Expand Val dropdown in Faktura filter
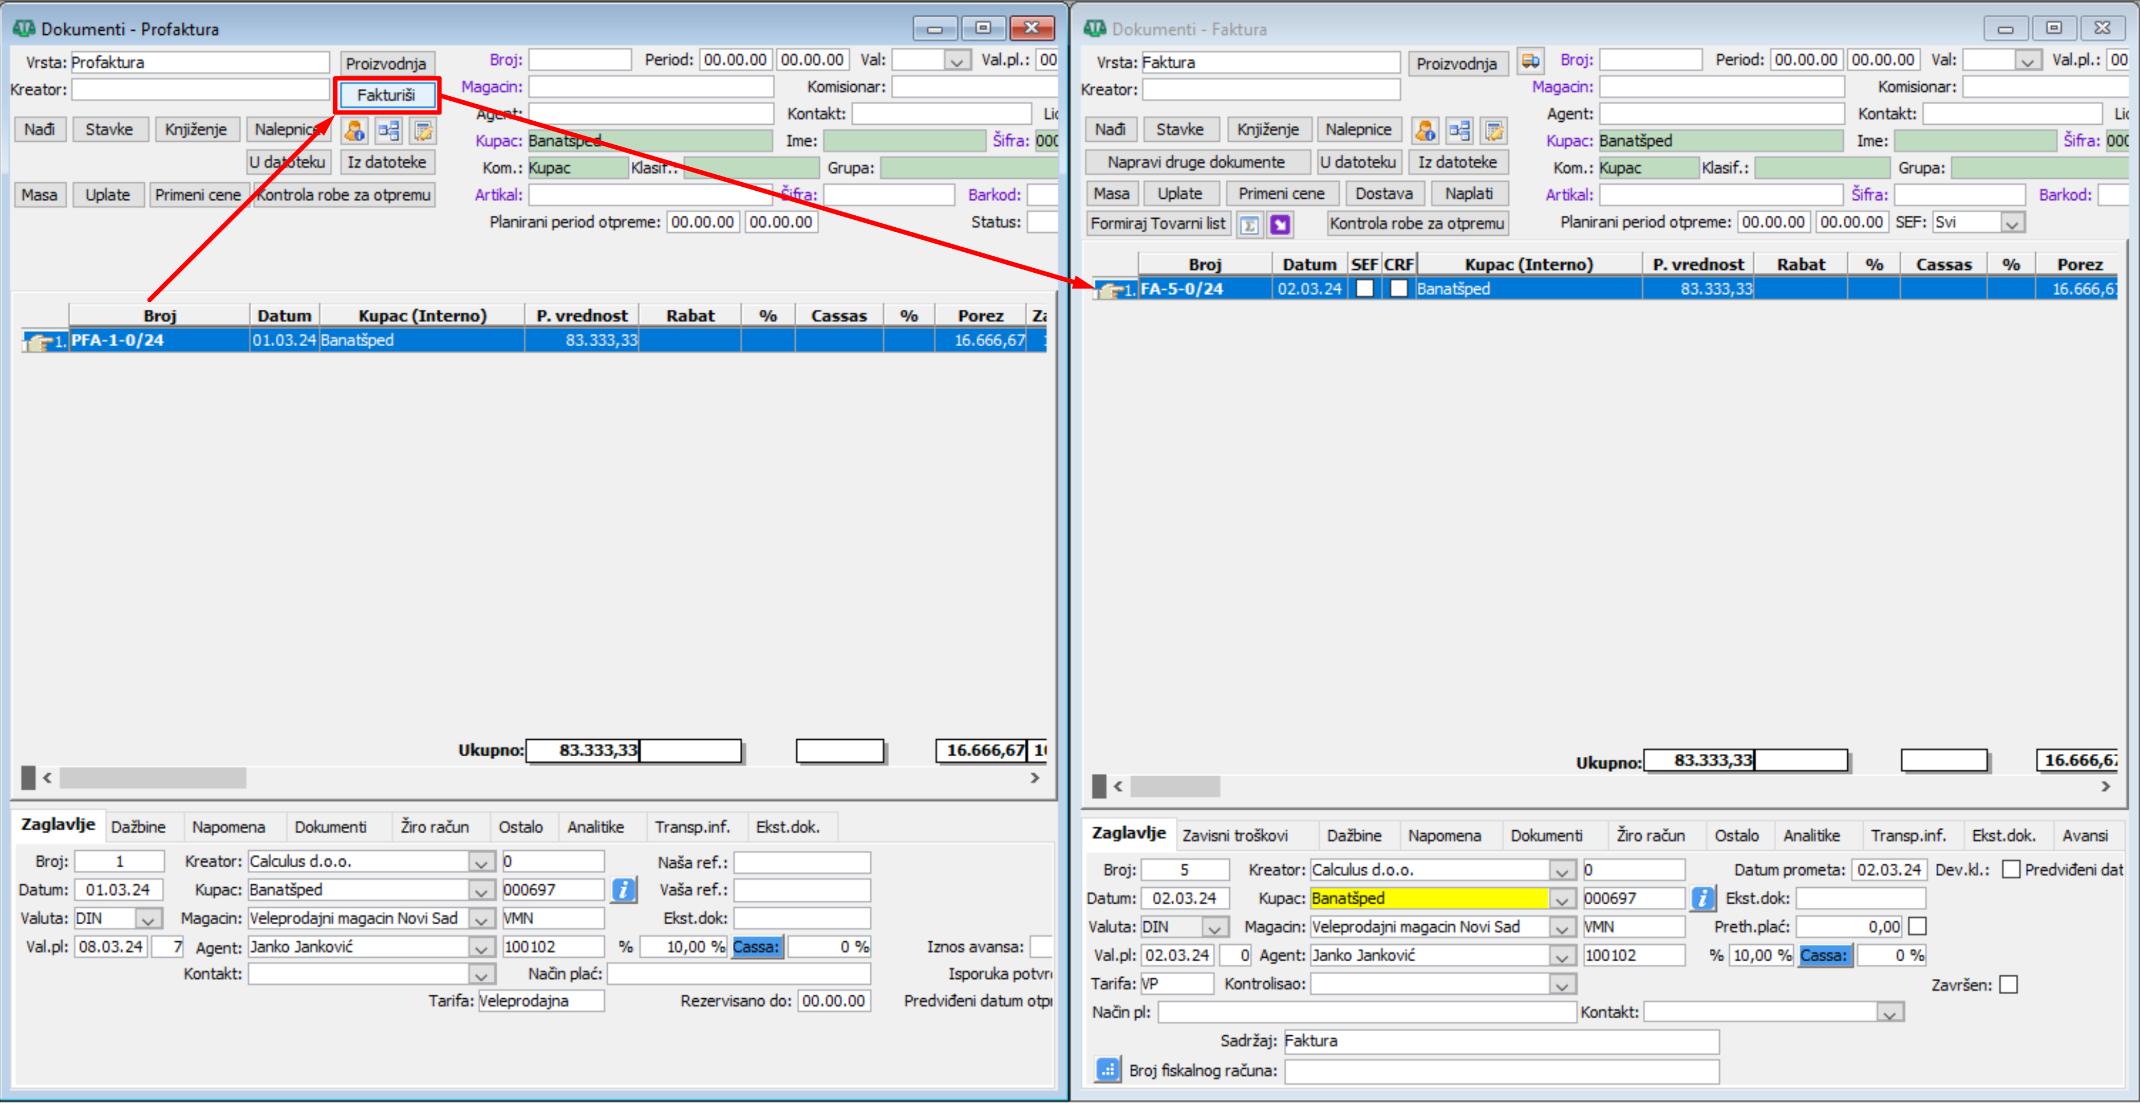The image size is (2140, 1103). pos(2028,61)
